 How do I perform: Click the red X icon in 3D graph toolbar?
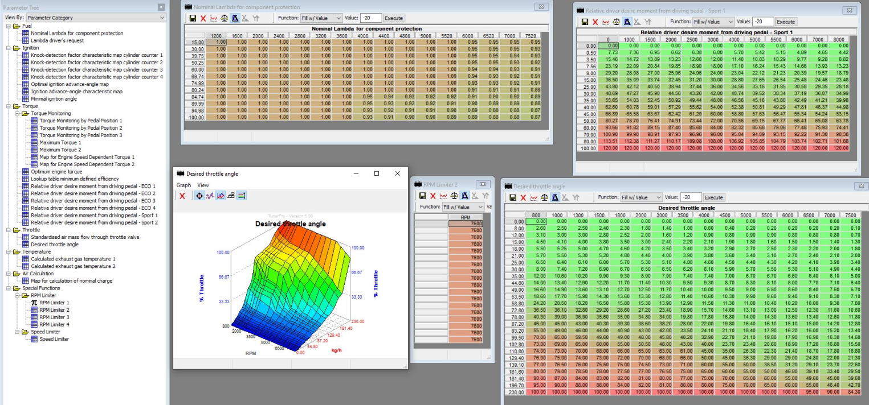182,196
